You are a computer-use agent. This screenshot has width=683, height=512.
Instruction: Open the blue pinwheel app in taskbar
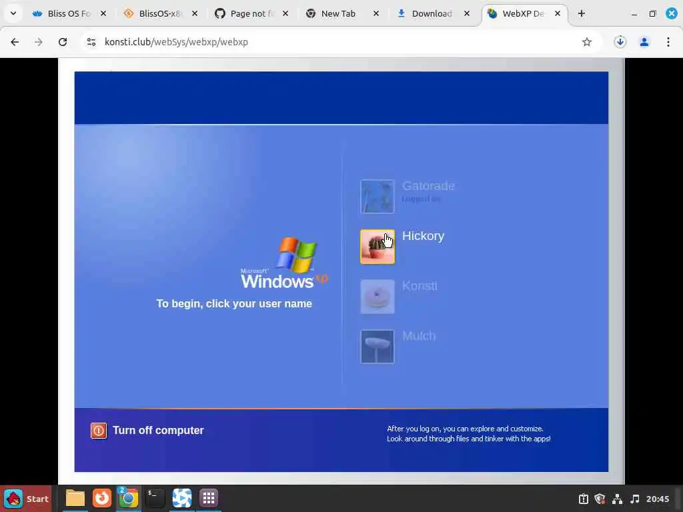(181, 499)
